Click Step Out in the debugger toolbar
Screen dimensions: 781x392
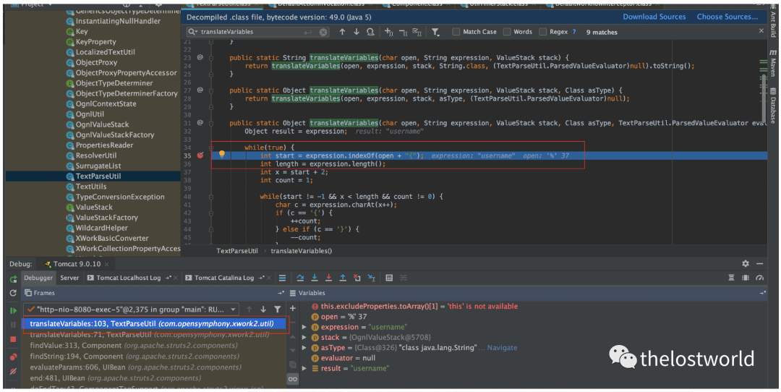(343, 278)
